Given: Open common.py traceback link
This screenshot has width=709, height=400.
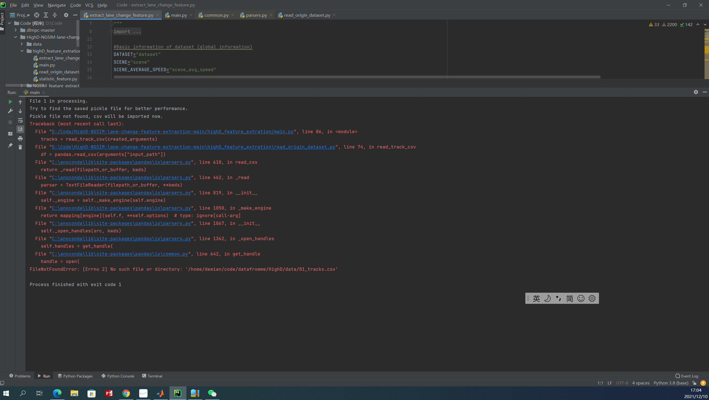Looking at the screenshot, I should click(120, 254).
